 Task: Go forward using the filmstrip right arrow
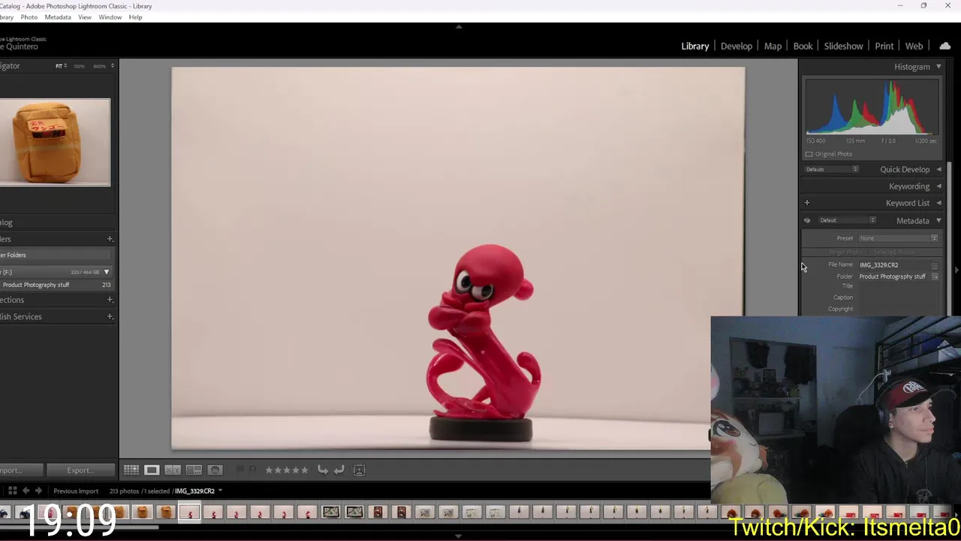(38, 491)
